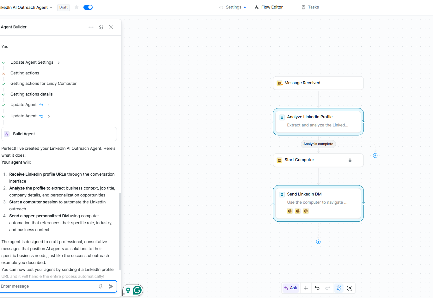Viewport: 433px width, 298px height.
Task: Click the Draft status badge
Action: 64,7
